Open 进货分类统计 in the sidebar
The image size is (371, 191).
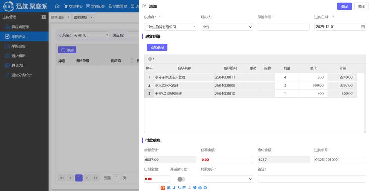(x=24, y=75)
